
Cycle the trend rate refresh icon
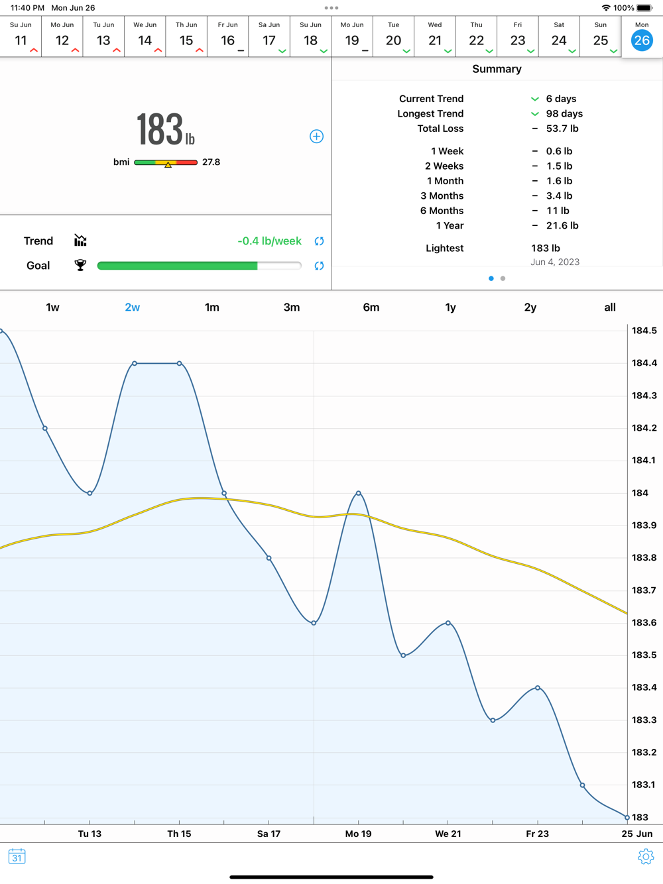click(x=319, y=241)
